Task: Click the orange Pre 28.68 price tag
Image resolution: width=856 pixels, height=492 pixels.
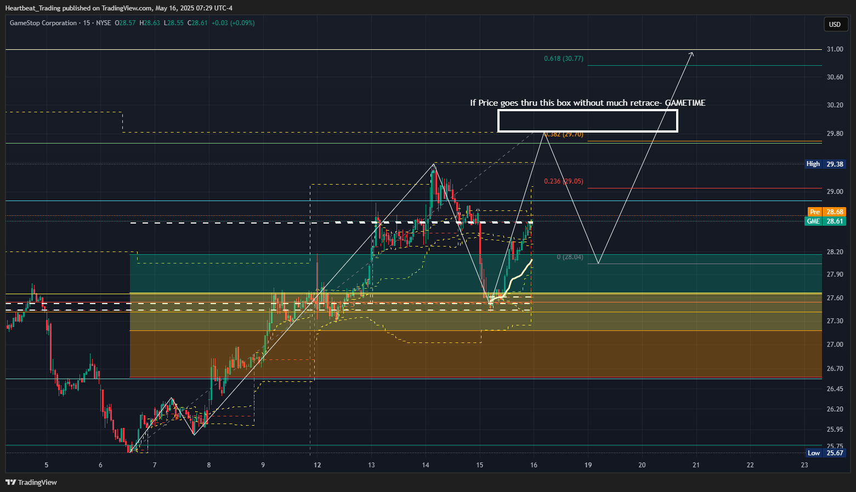Action: (826, 212)
